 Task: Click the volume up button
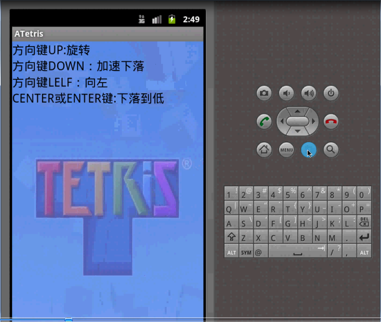coord(309,93)
